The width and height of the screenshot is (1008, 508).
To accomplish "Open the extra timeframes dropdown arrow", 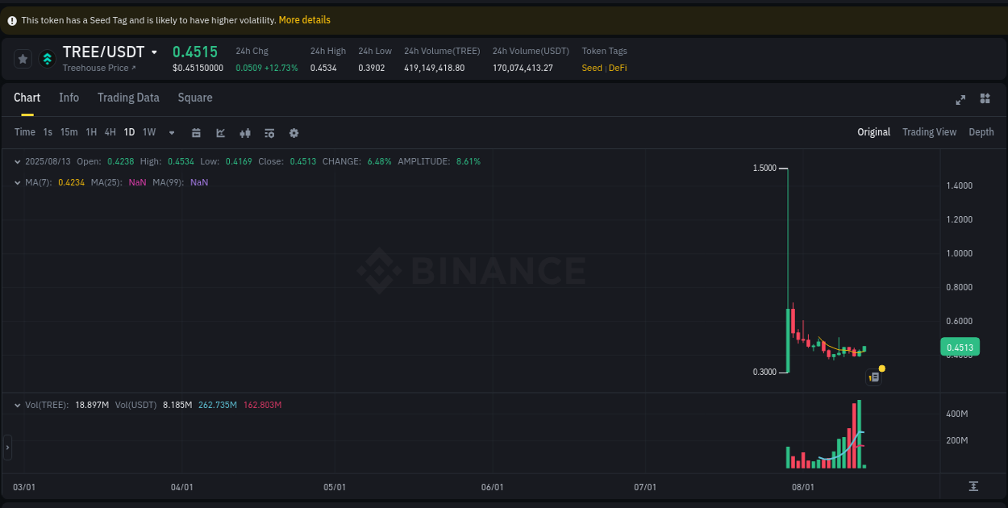I will [171, 132].
